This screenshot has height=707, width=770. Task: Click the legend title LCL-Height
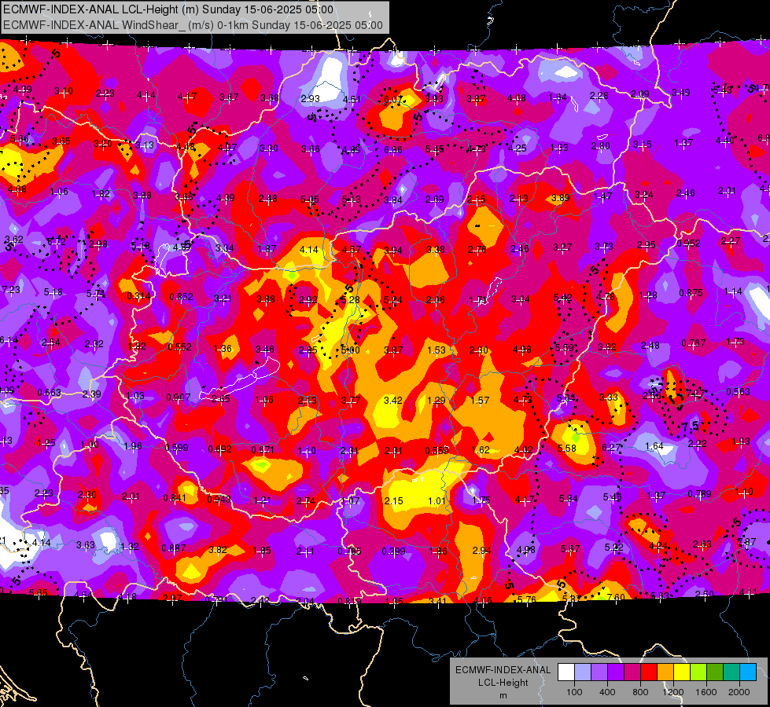(503, 683)
